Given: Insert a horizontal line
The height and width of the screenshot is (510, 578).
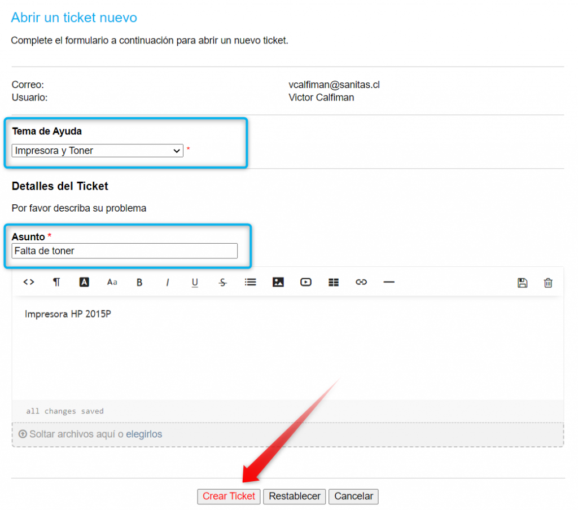Looking at the screenshot, I should (x=389, y=282).
